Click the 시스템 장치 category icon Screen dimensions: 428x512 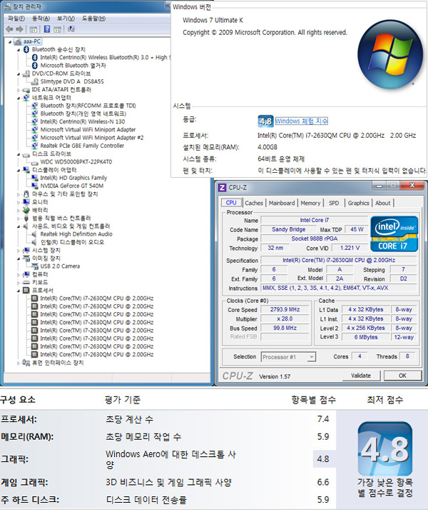[26, 251]
